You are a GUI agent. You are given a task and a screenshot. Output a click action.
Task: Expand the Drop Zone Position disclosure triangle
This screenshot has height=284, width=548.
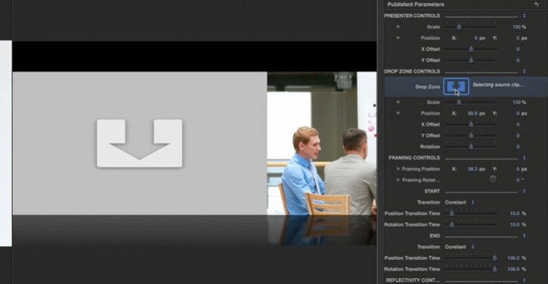point(398,113)
